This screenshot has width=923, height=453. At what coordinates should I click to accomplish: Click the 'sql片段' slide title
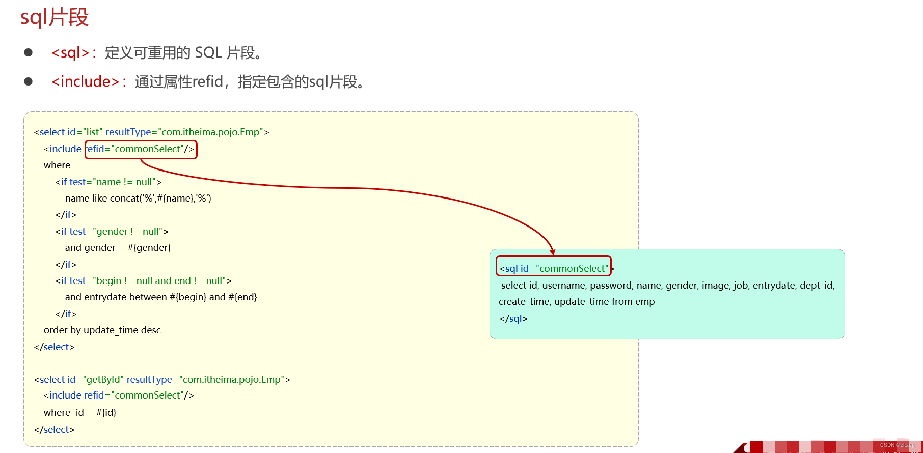[x=54, y=17]
